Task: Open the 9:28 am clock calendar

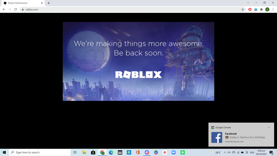Action: 261,152
